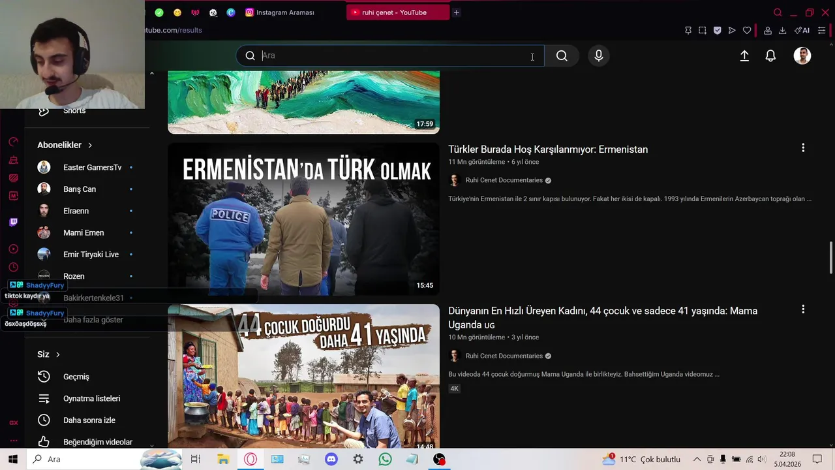The height and width of the screenshot is (470, 835).
Task: Click the pin icon in address bar
Action: coord(688,30)
